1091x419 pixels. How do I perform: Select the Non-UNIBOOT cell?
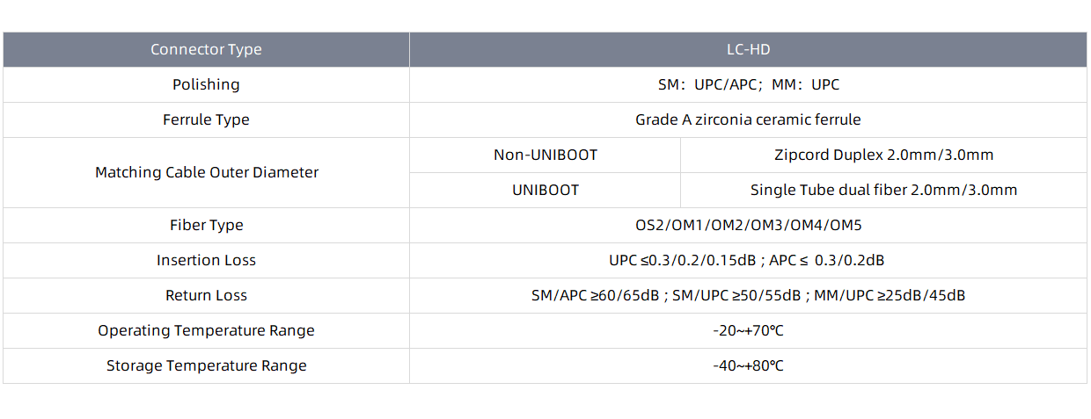pos(545,155)
